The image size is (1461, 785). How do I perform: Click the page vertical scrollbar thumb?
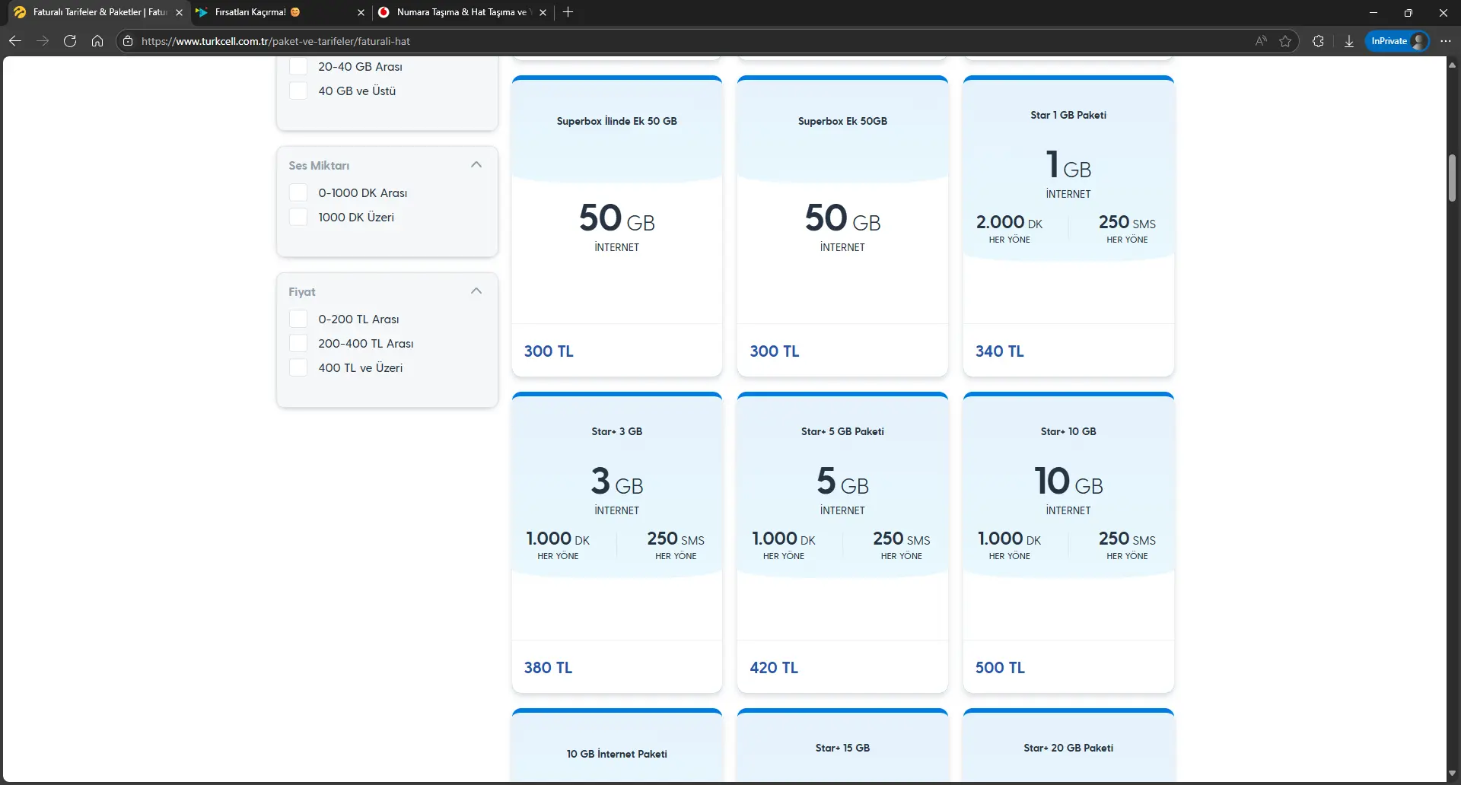(1452, 178)
